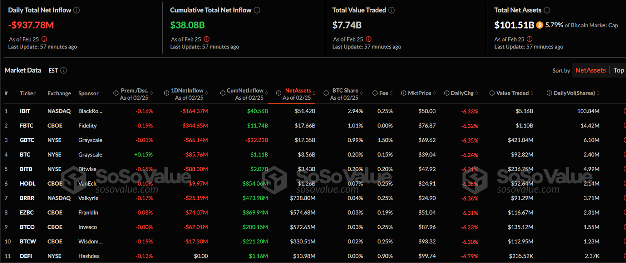626x263 pixels.
Task: Click info icon next to Total Net Assets
Action: [547, 10]
